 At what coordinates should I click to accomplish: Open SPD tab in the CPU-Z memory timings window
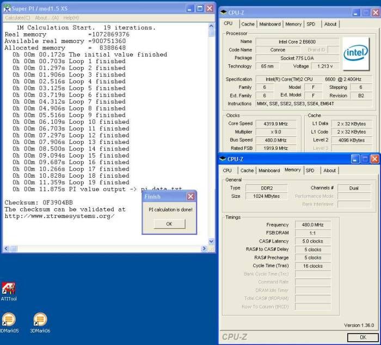[310, 170]
